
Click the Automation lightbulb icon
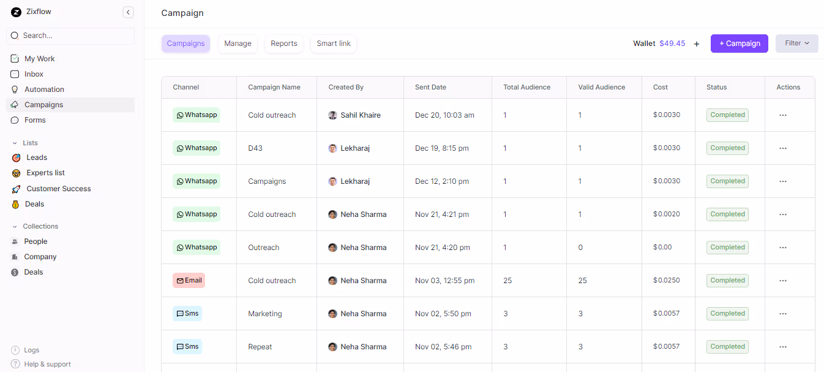(15, 89)
